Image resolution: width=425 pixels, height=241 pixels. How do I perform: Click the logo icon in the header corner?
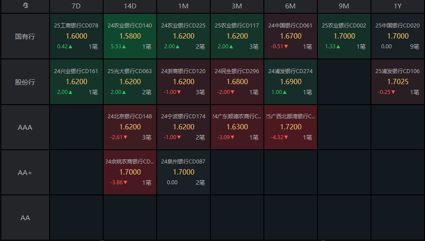(x=25, y=6)
